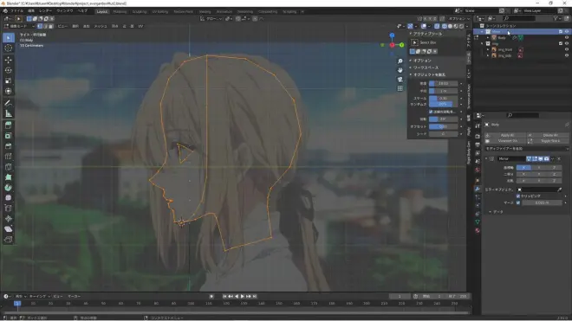Screen dimensions: 572x321
Task: Click the Viewport Vis button
Action: [507, 141]
